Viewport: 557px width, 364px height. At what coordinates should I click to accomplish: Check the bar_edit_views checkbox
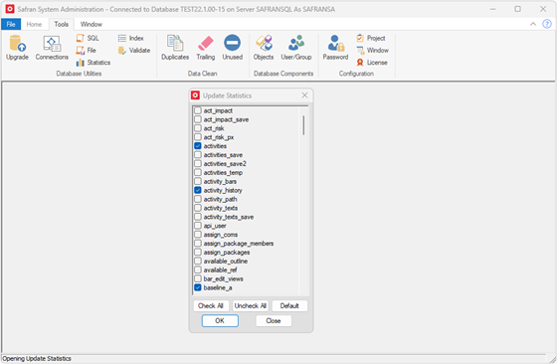coord(198,278)
